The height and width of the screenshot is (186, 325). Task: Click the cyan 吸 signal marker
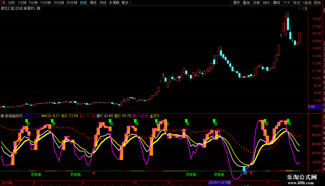[244, 169]
